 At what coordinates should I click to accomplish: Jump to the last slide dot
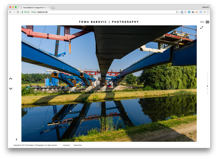[207, 94]
